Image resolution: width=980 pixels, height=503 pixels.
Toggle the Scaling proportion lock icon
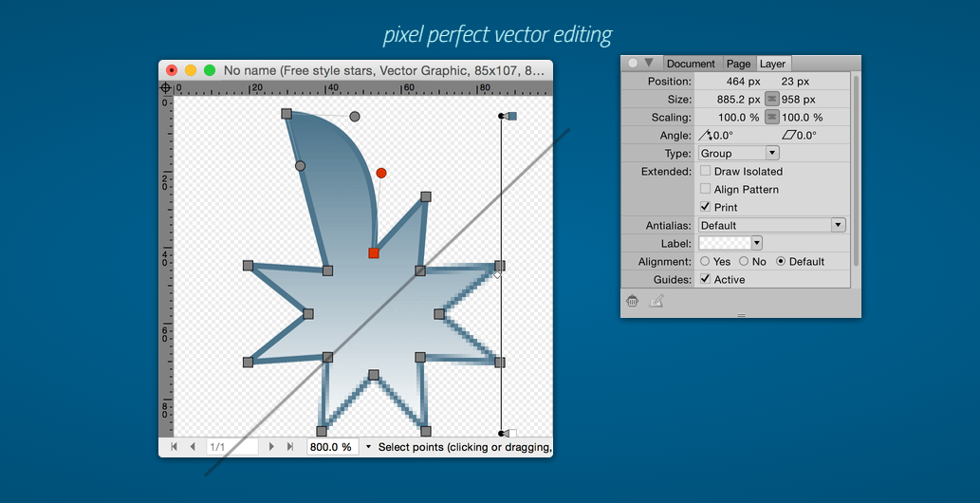(772, 117)
